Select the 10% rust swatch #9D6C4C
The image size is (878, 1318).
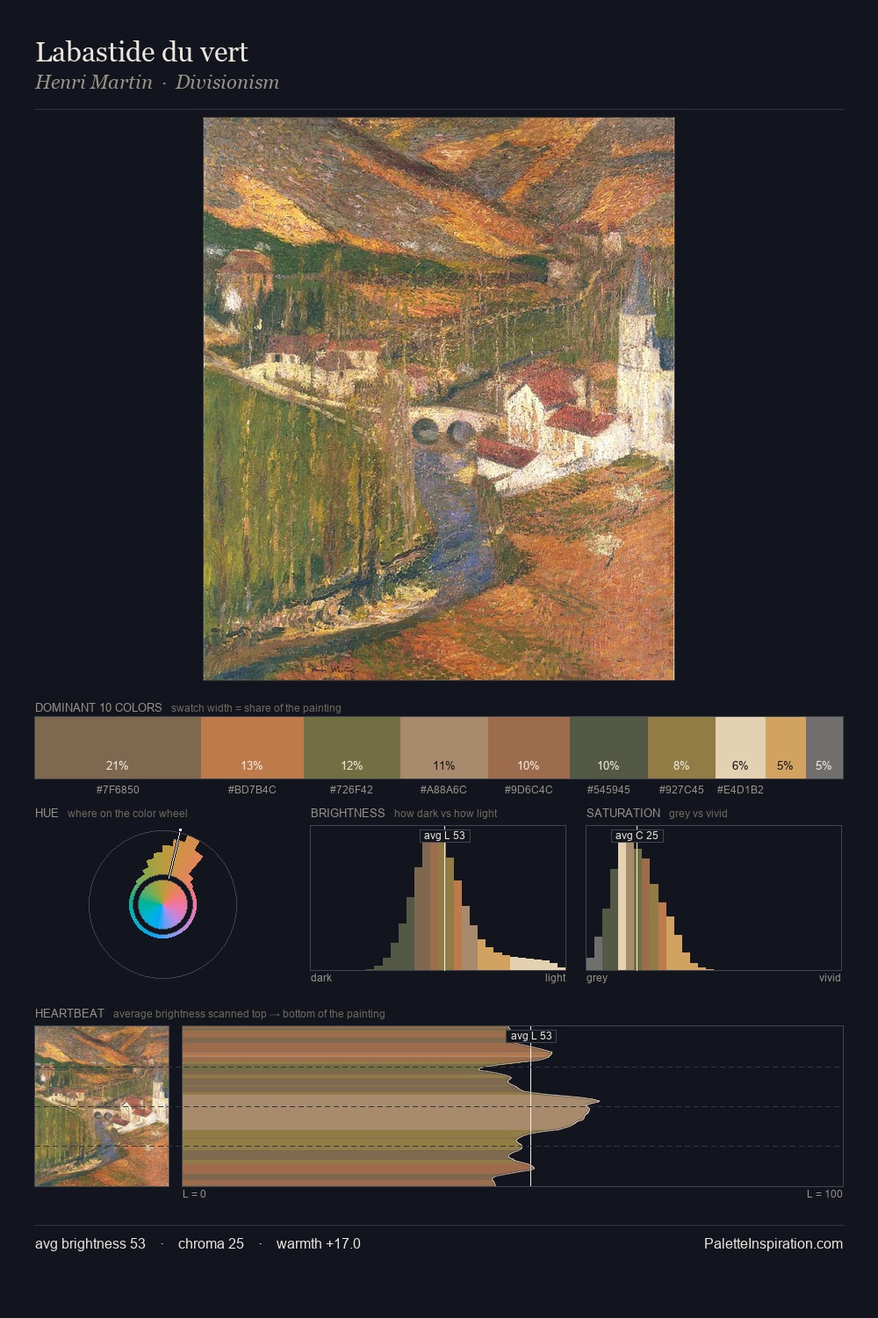coord(529,748)
